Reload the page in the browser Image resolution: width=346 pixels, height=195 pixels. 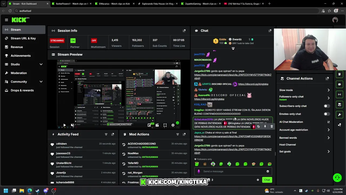click(10, 11)
